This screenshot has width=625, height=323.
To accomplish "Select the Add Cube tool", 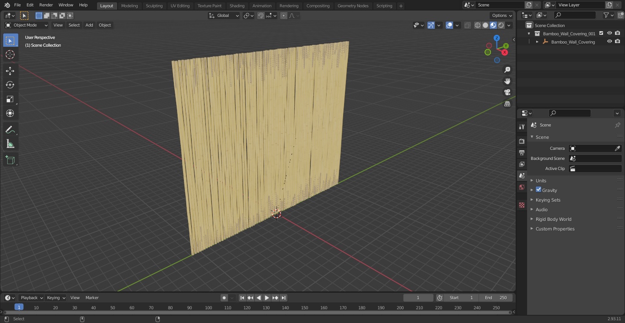I will point(10,160).
